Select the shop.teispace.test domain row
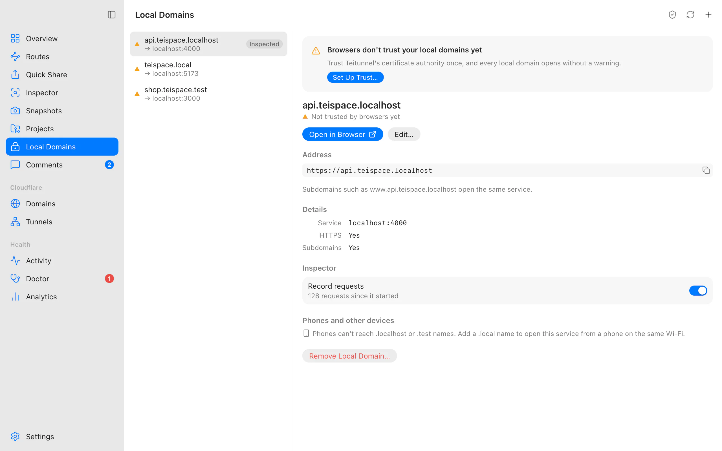 (x=208, y=94)
